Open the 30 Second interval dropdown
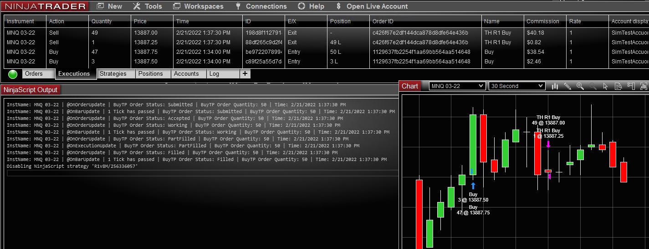This screenshot has width=649, height=249. pyautogui.click(x=516, y=86)
